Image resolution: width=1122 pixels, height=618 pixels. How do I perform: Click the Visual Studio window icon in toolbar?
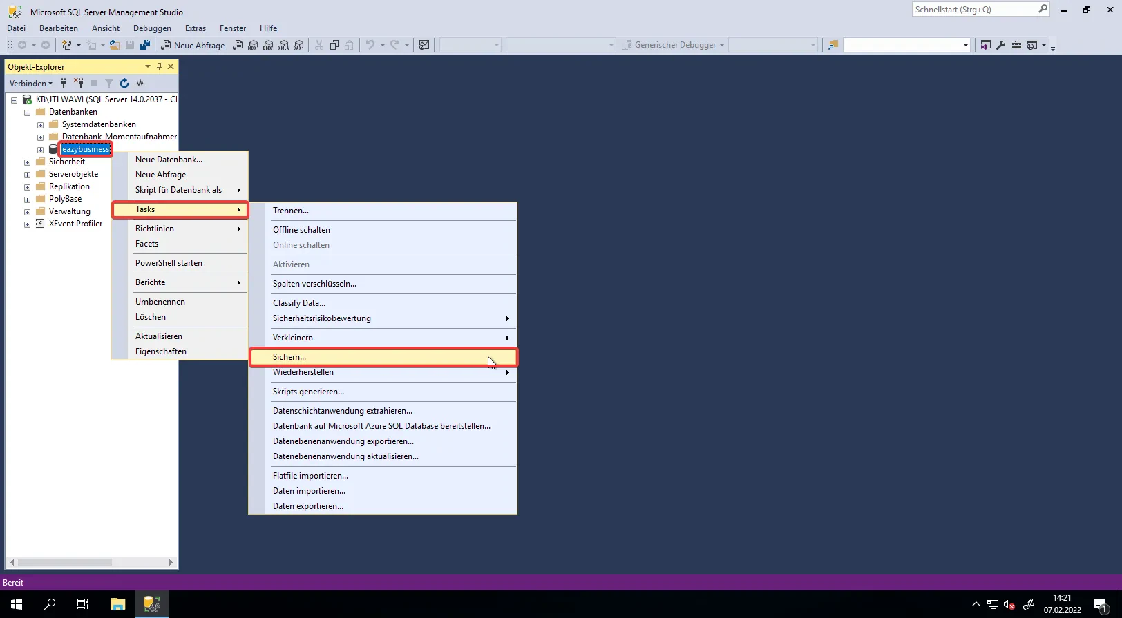pyautogui.click(x=986, y=45)
